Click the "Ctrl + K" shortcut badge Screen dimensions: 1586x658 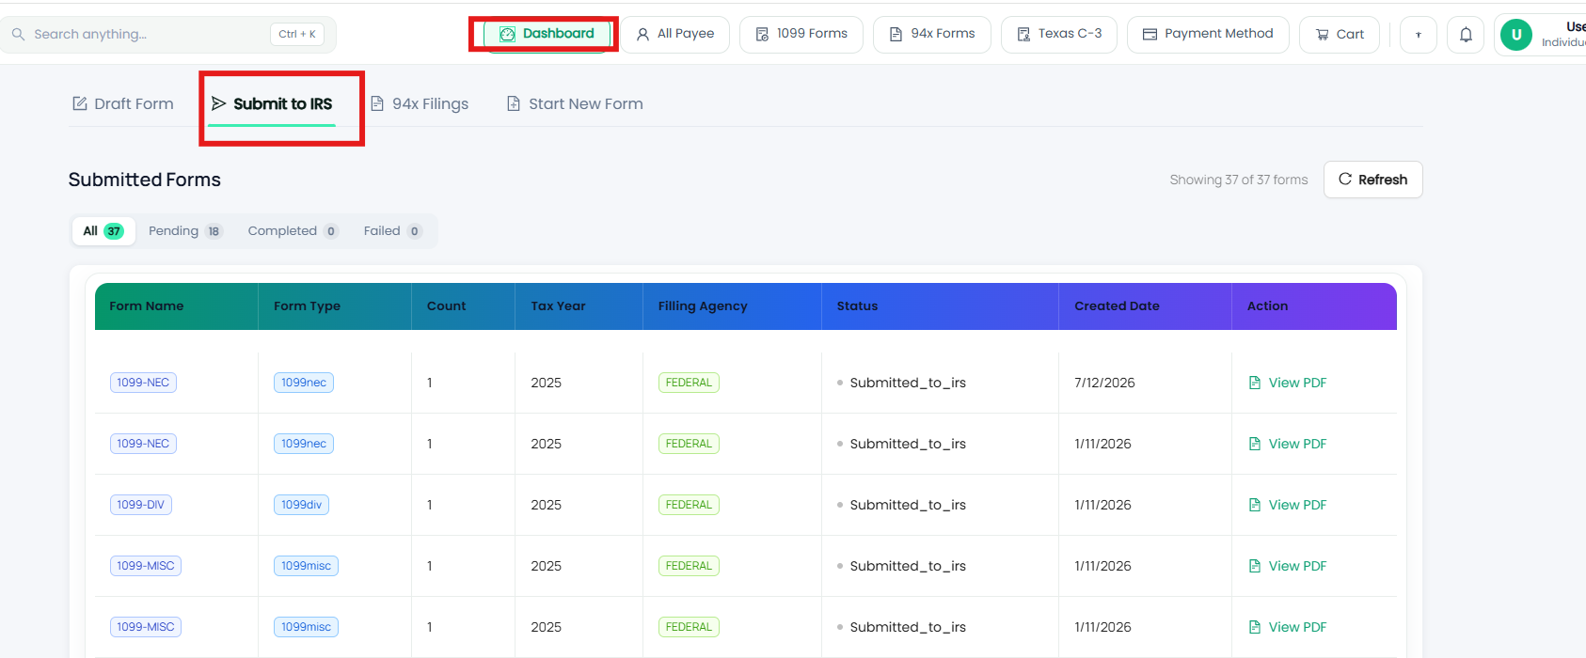[x=297, y=34]
